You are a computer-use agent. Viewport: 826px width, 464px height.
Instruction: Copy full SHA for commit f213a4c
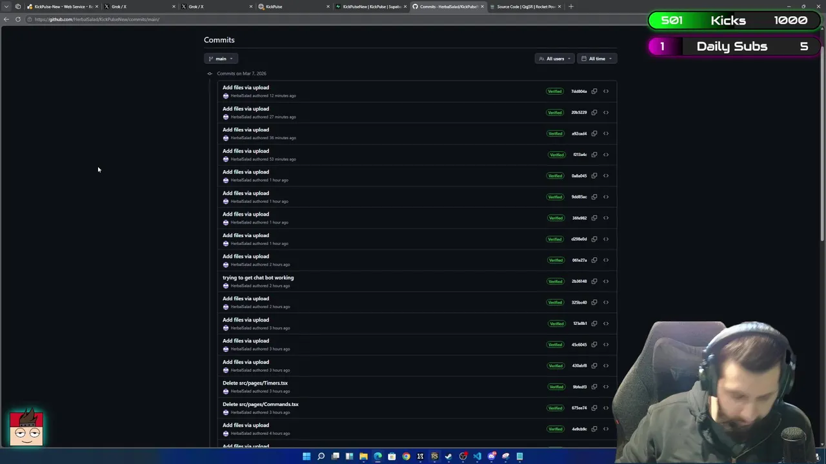pyautogui.click(x=594, y=155)
